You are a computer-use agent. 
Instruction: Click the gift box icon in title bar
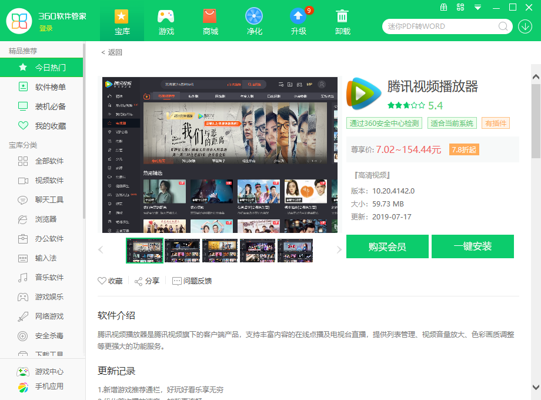(444, 7)
